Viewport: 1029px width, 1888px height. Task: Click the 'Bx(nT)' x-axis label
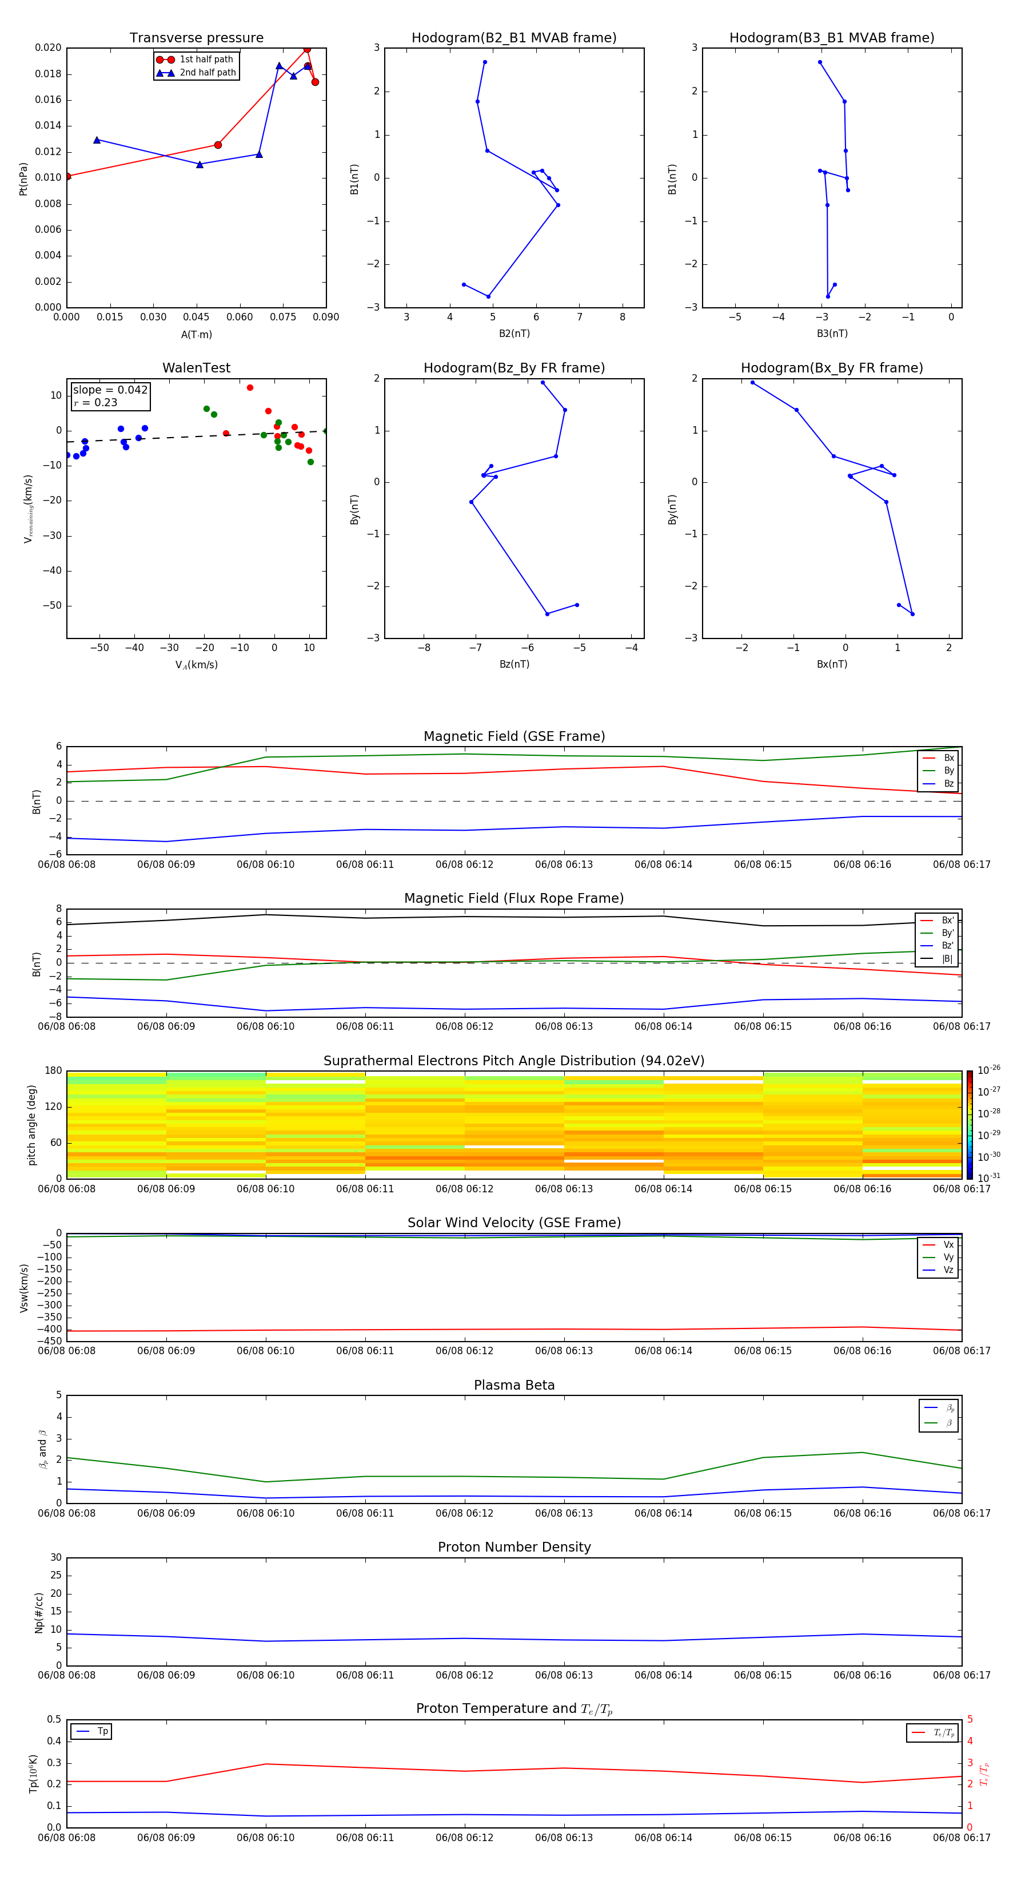pos(832,664)
